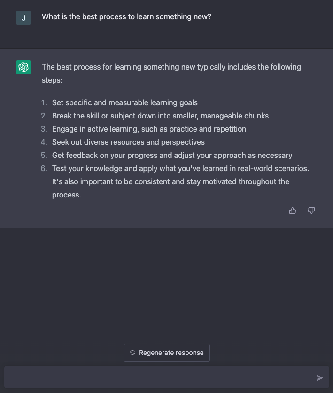Click the green ChatGPT logo avatar
333x393 pixels.
(23, 67)
